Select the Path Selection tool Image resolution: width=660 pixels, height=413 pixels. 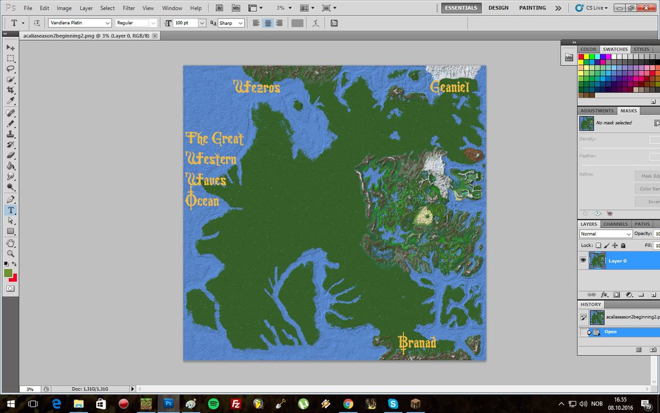pyautogui.click(x=10, y=220)
